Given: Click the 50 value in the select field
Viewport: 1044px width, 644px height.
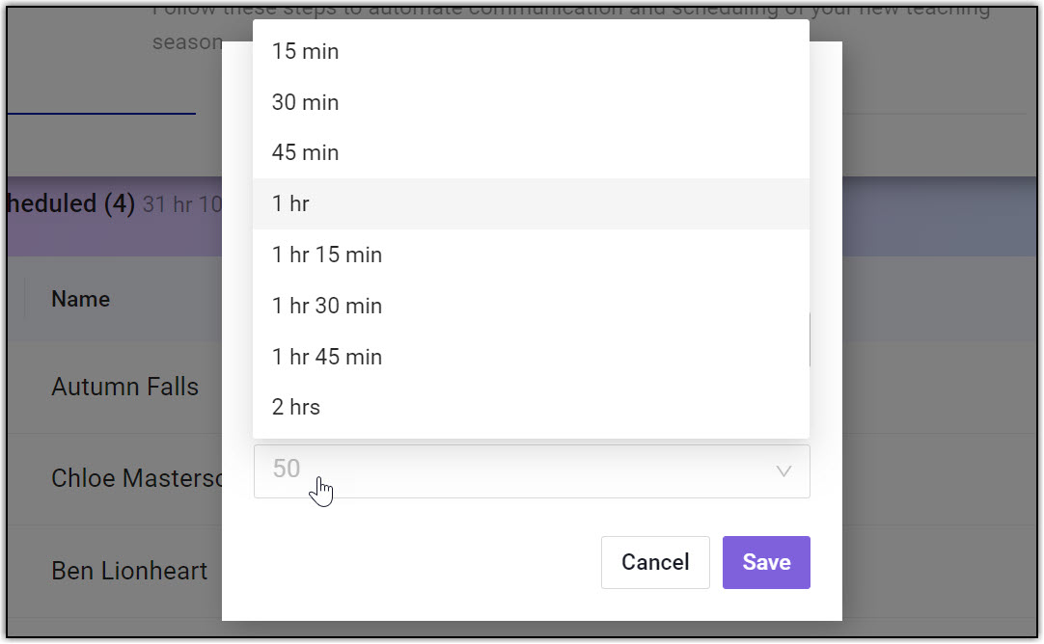Looking at the screenshot, I should pyautogui.click(x=287, y=470).
